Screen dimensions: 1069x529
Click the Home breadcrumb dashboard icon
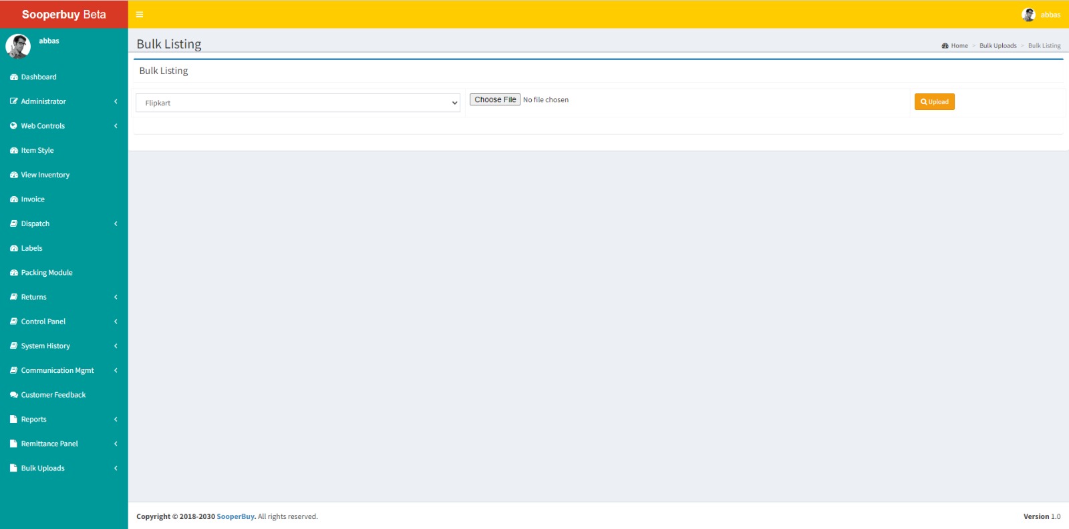(945, 46)
